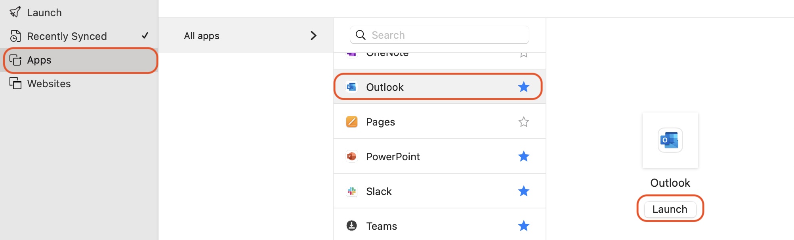Click the Websites sidebar icon
Image resolution: width=794 pixels, height=240 pixels.
tap(15, 83)
